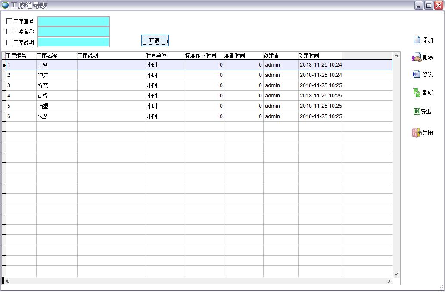Viewport: 445px width, 292px height.
Task: Click the 刷新 (Refresh) icon
Action: pyautogui.click(x=417, y=93)
